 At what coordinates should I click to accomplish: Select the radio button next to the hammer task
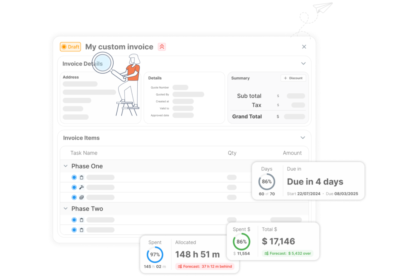(74, 187)
